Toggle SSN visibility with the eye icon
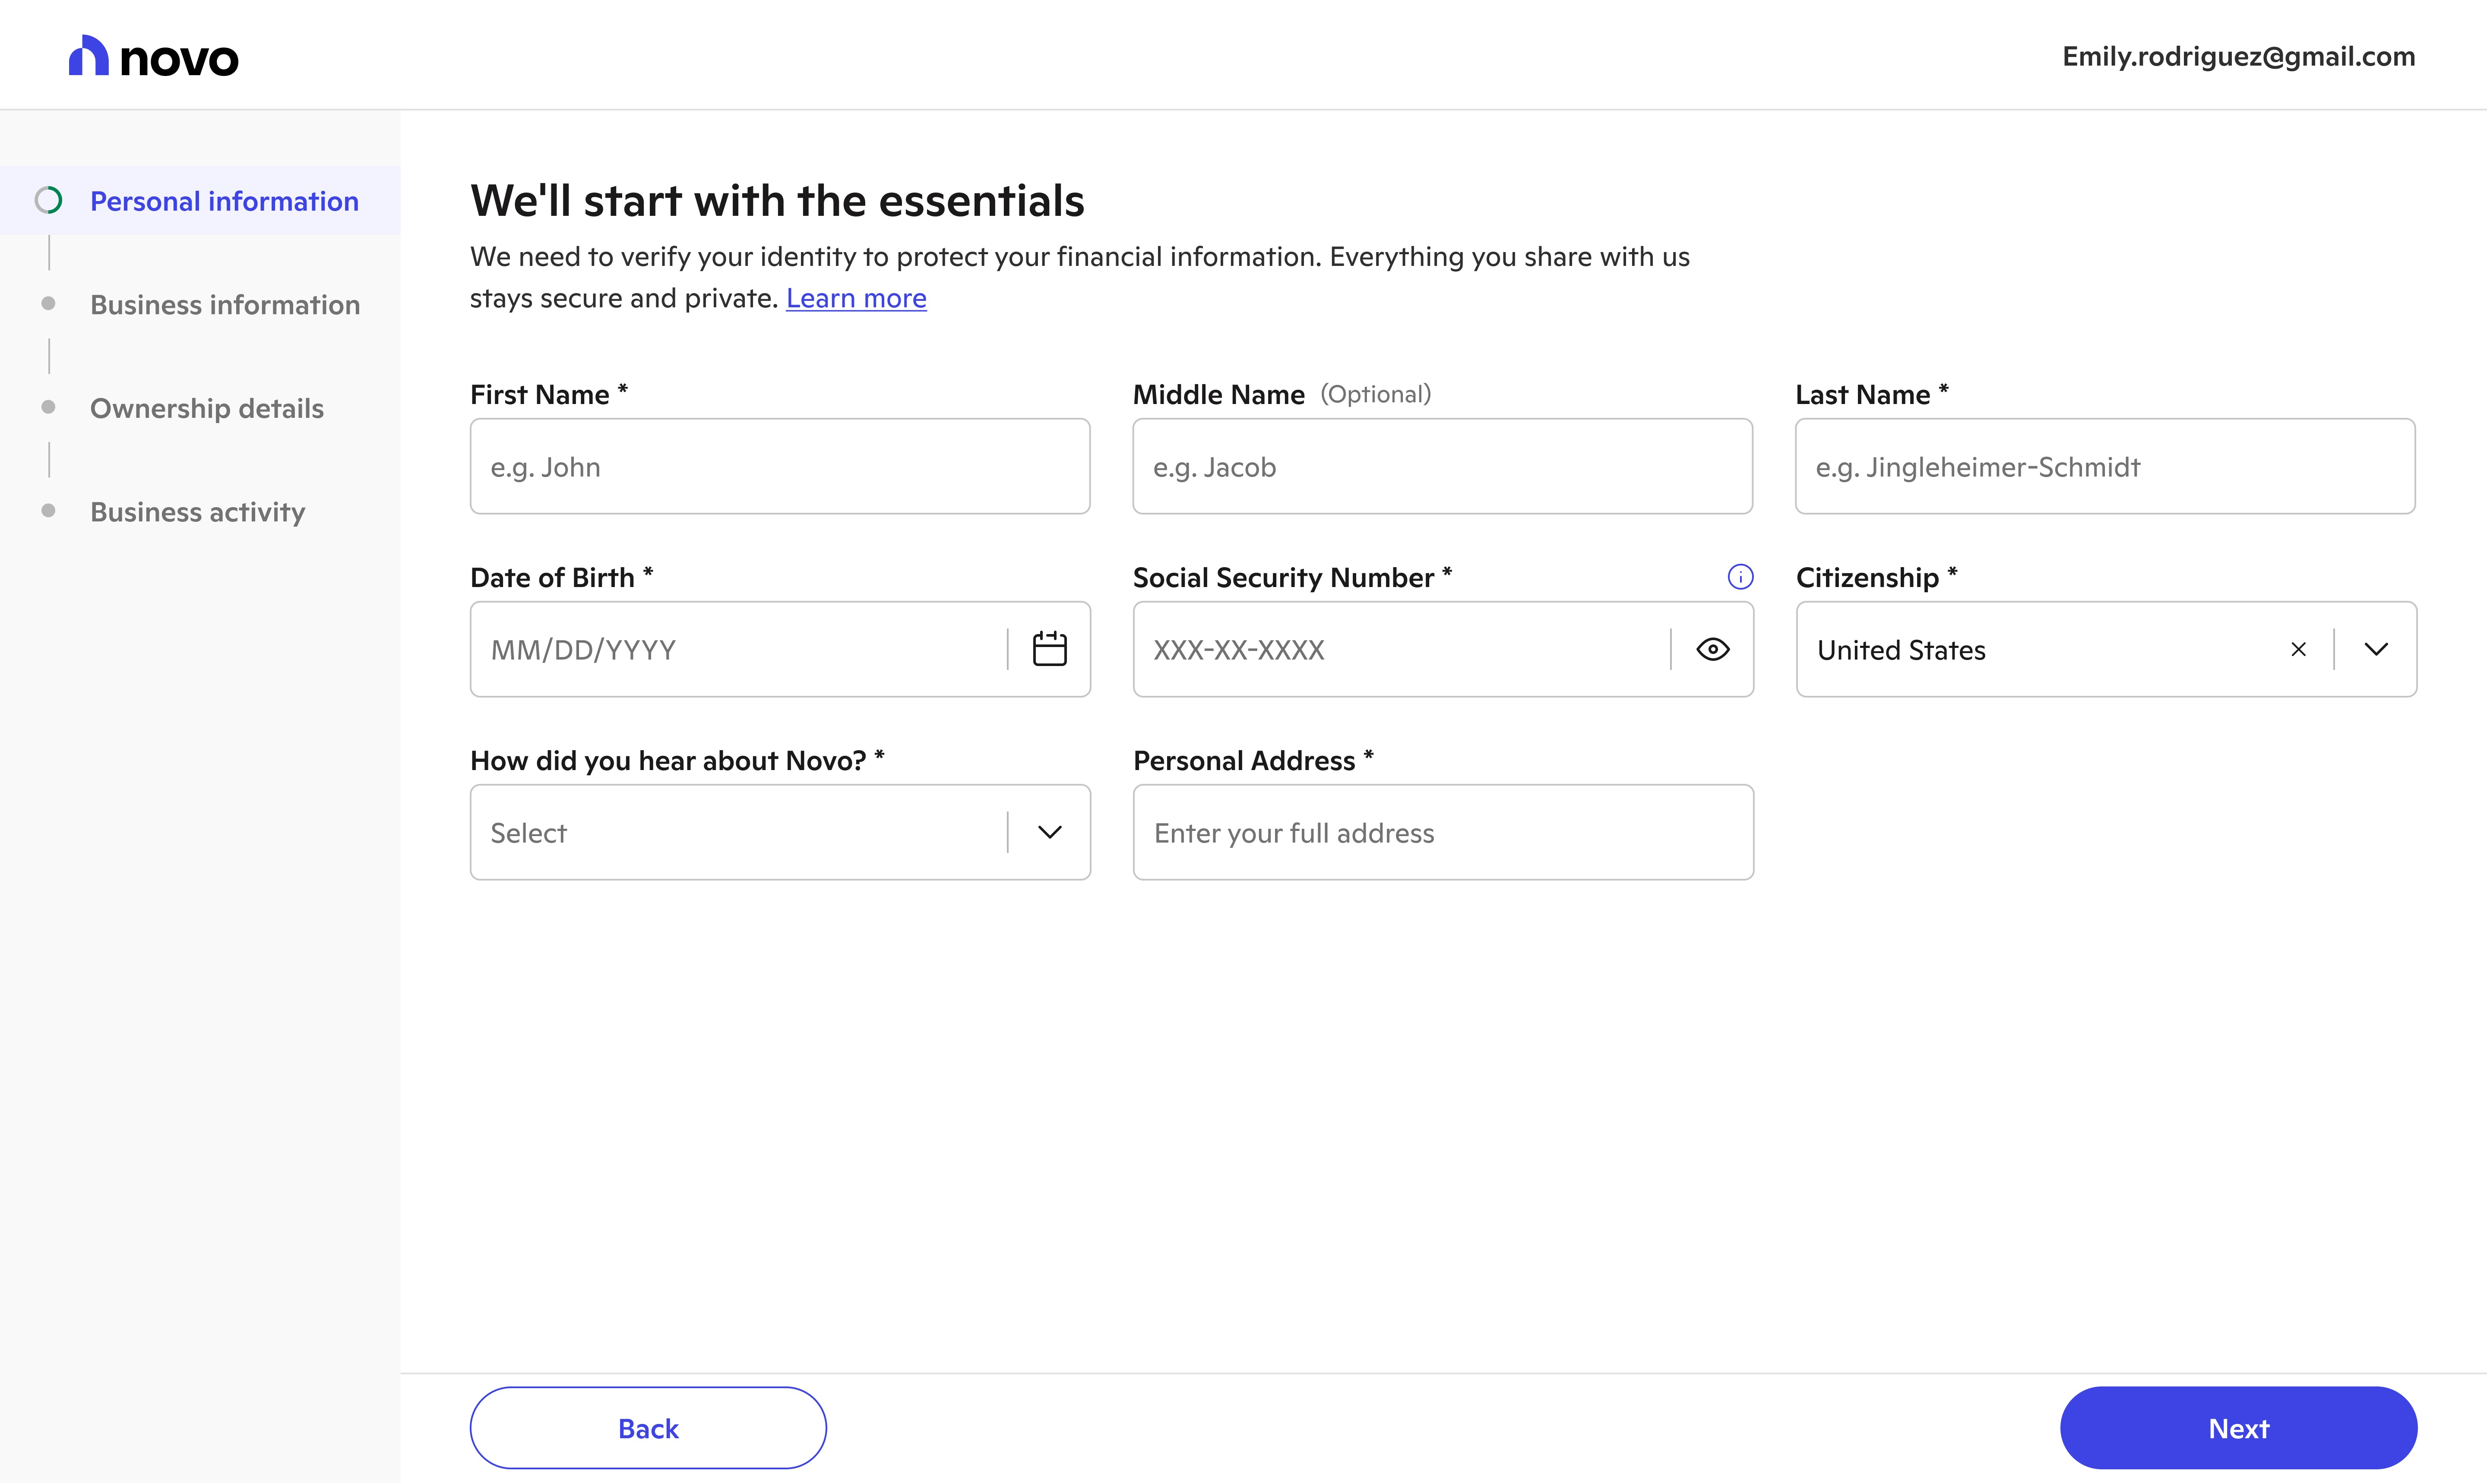This screenshot has height=1484, width=2487. (1712, 649)
